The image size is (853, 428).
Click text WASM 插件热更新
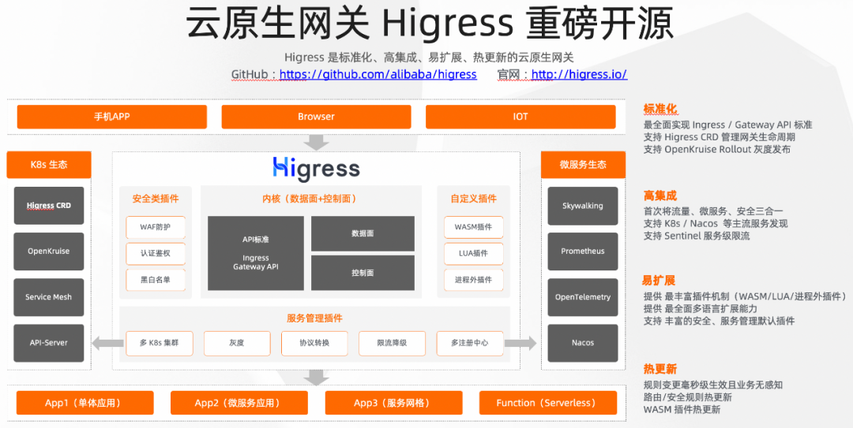682,410
